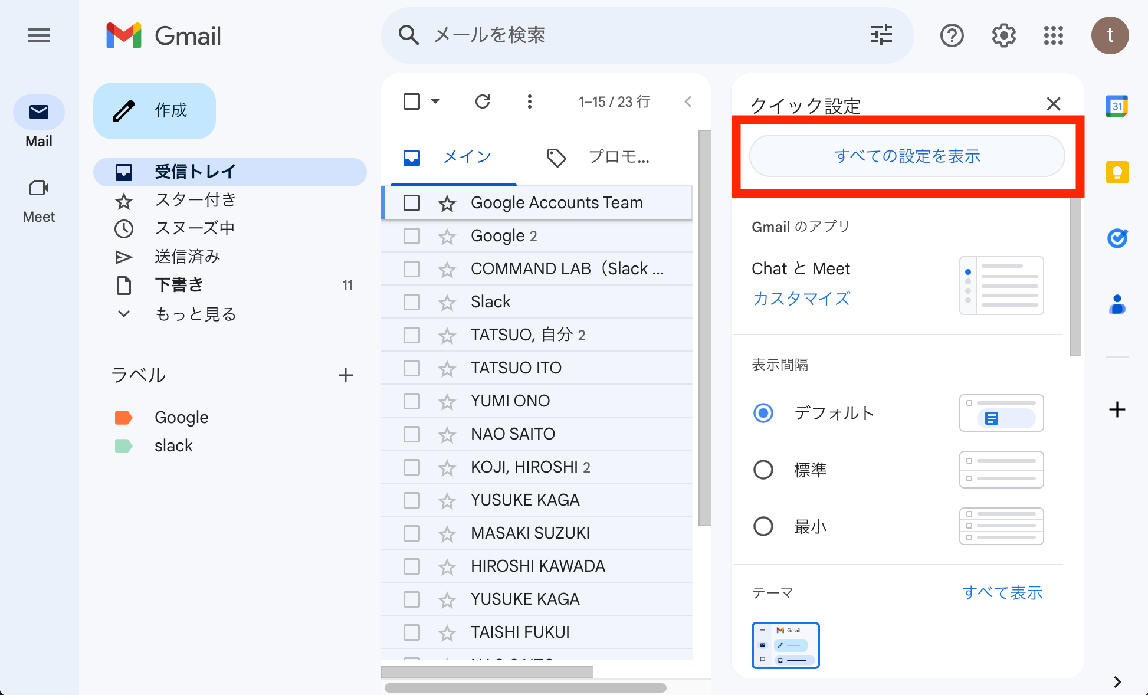The width and height of the screenshot is (1148, 695).
Task: Select the TATSUO ITO email checkbox
Action: [x=412, y=368]
